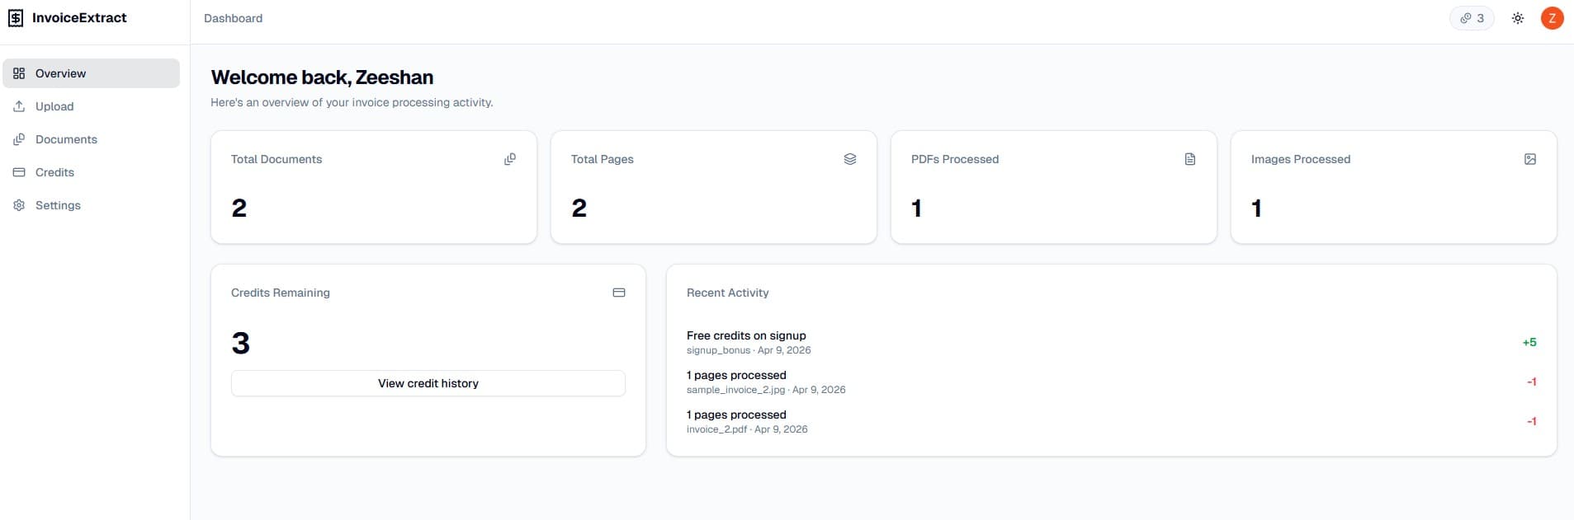Go to the Upload page
The image size is (1574, 520).
point(92,106)
